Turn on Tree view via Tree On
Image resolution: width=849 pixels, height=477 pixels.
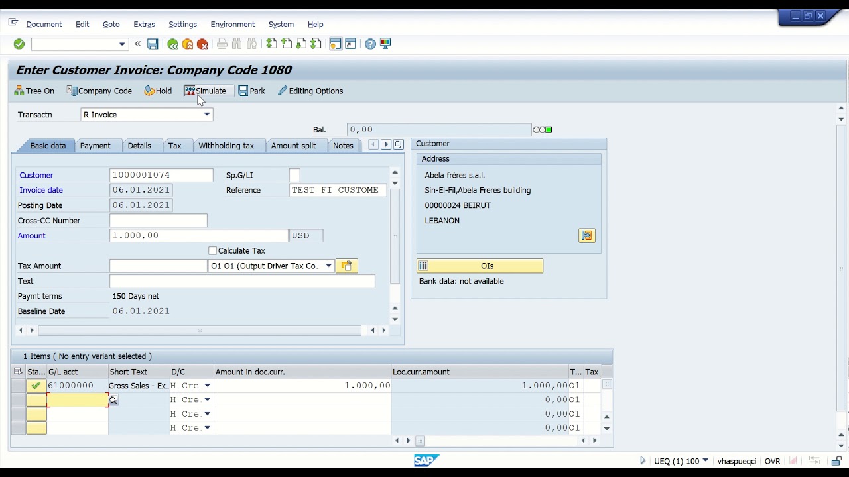34,91
